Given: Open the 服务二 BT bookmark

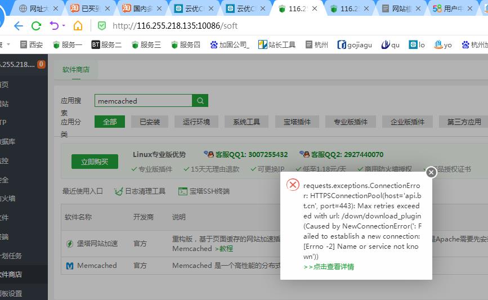Looking at the screenshot, I should [x=106, y=45].
